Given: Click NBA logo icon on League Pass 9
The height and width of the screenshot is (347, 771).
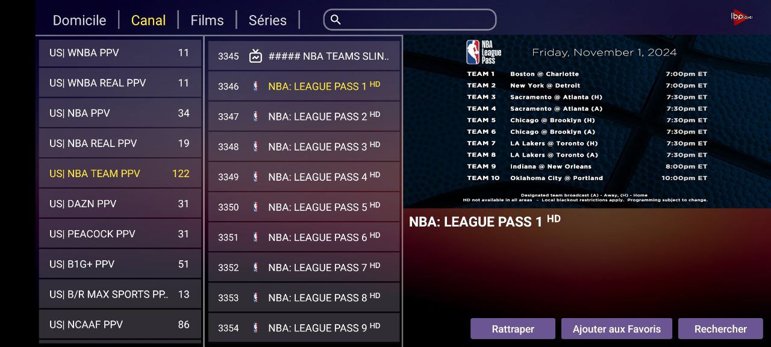Looking at the screenshot, I should pyautogui.click(x=255, y=327).
